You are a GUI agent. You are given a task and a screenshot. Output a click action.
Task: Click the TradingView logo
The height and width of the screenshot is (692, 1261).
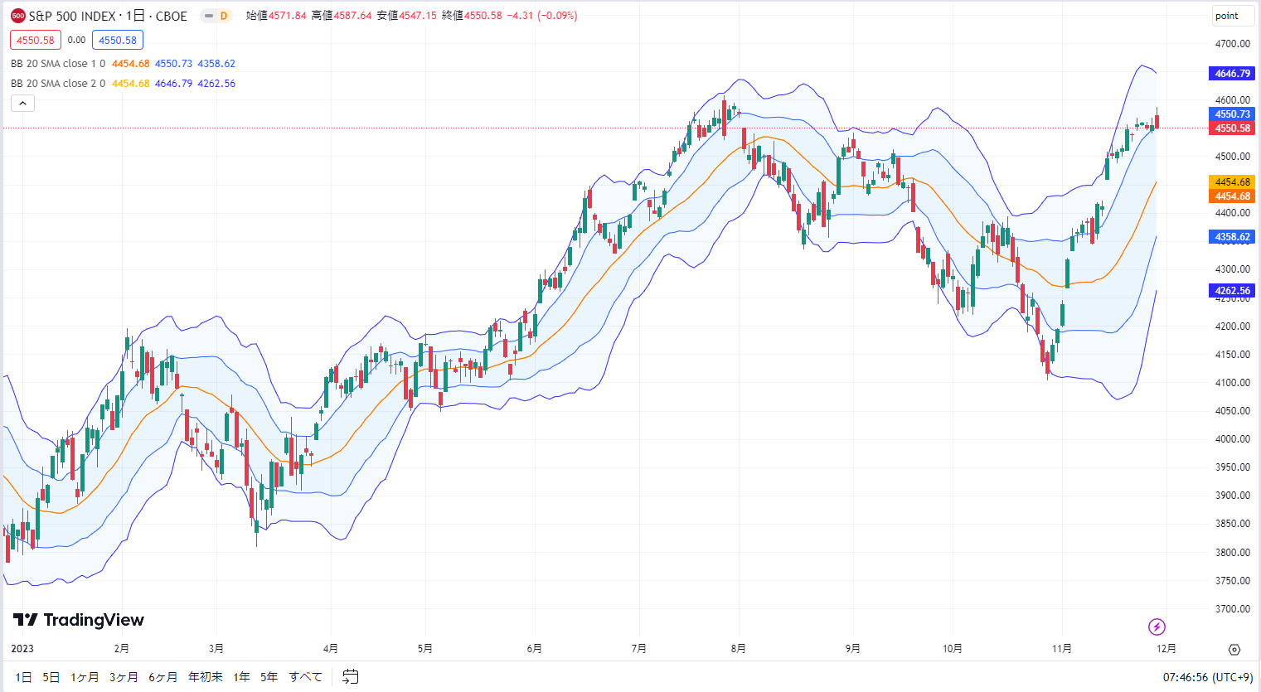pyautogui.click(x=79, y=620)
